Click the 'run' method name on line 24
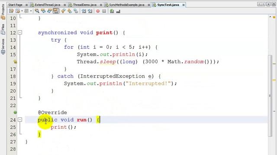 pyautogui.click(x=82, y=120)
